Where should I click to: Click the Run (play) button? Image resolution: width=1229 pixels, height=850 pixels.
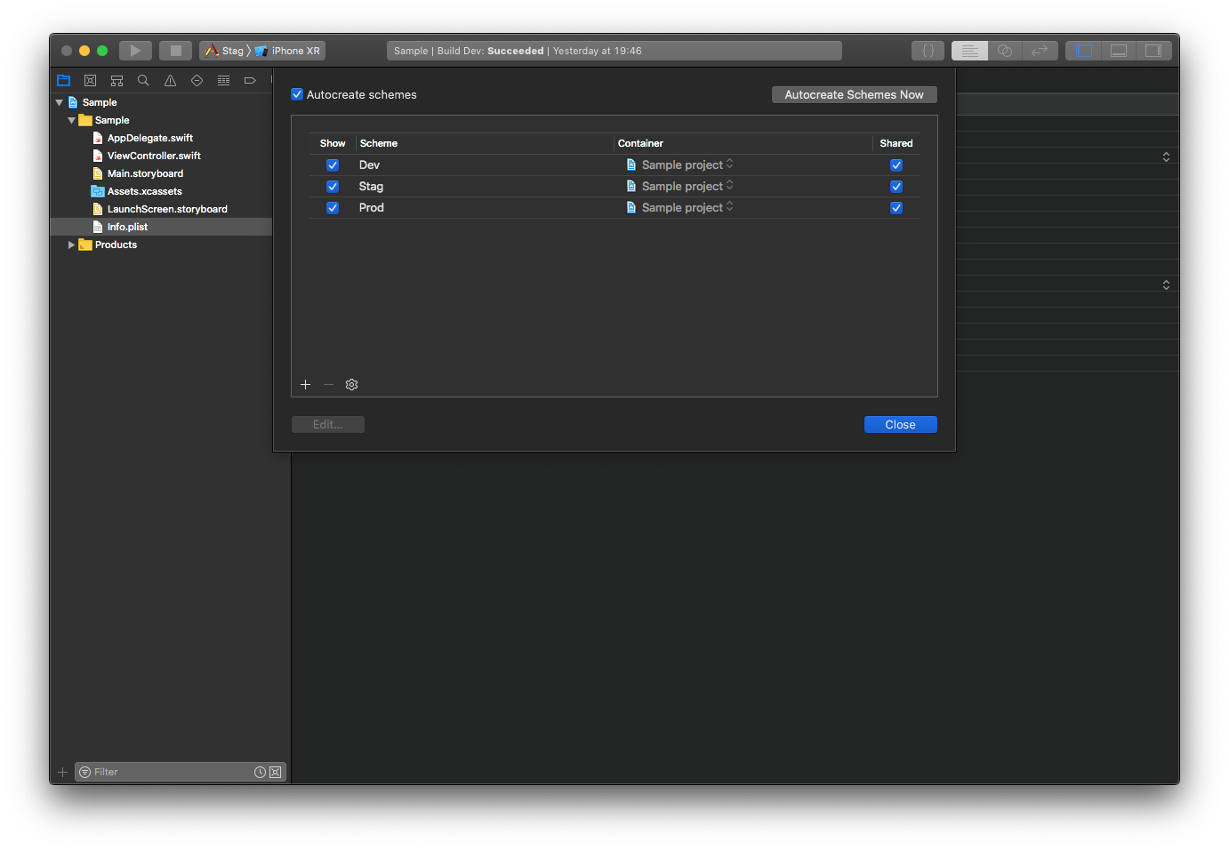[x=135, y=51]
